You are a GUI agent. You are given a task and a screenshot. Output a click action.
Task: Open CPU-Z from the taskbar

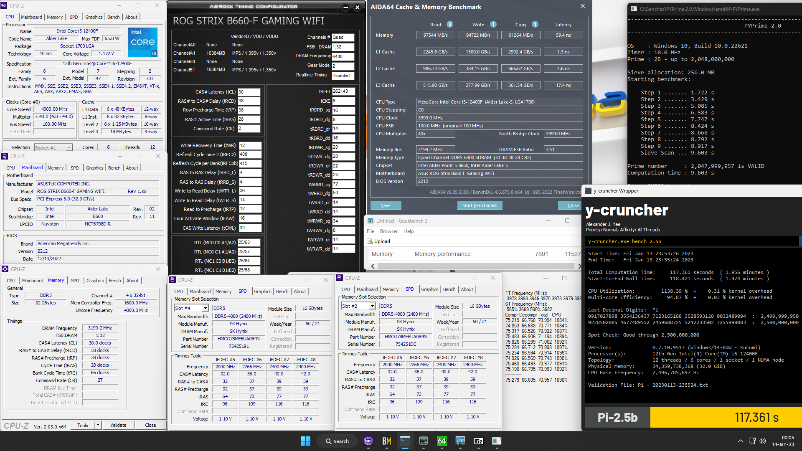click(x=368, y=441)
